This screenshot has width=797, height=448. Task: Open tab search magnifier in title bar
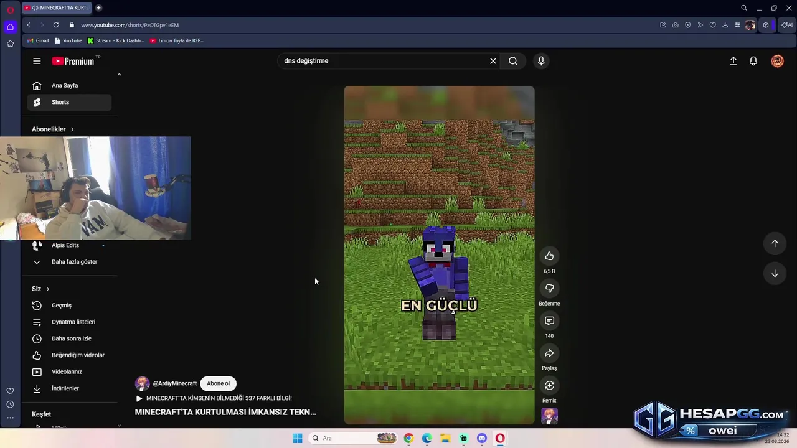(x=743, y=8)
